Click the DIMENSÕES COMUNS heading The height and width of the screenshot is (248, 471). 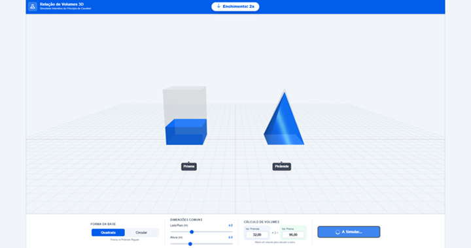click(186, 220)
